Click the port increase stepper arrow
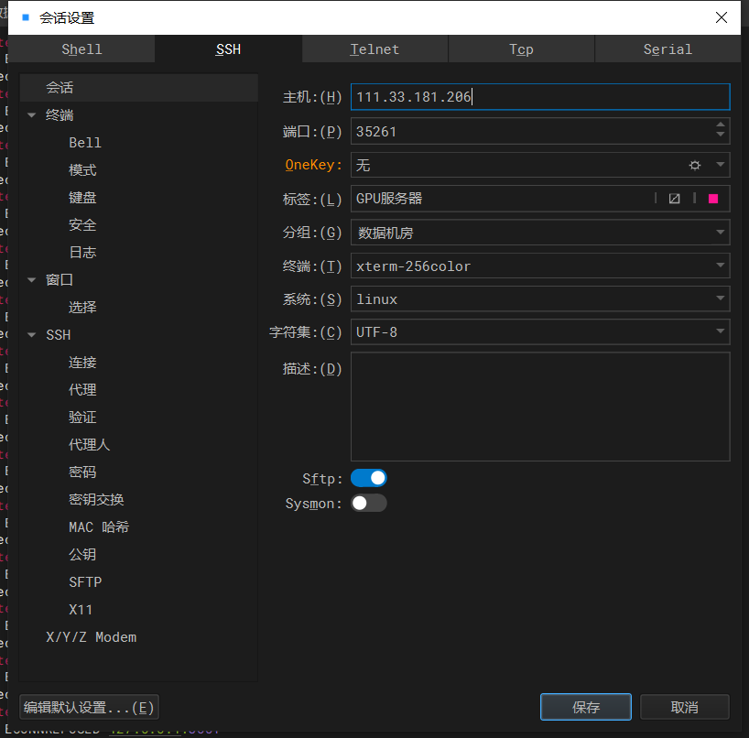Image resolution: width=749 pixels, height=738 pixels. tap(721, 126)
